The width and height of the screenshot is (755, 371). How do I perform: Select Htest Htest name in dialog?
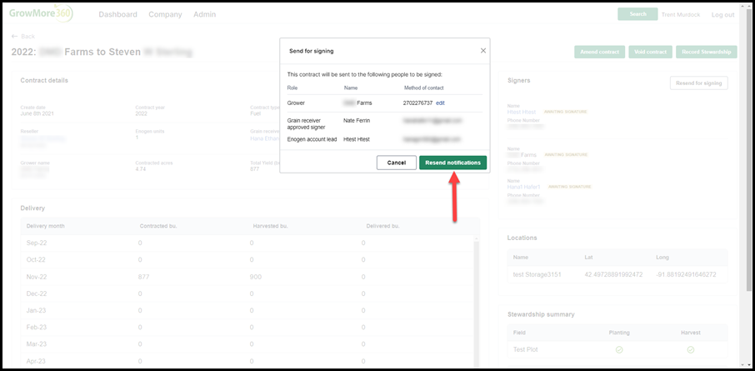[x=357, y=139]
